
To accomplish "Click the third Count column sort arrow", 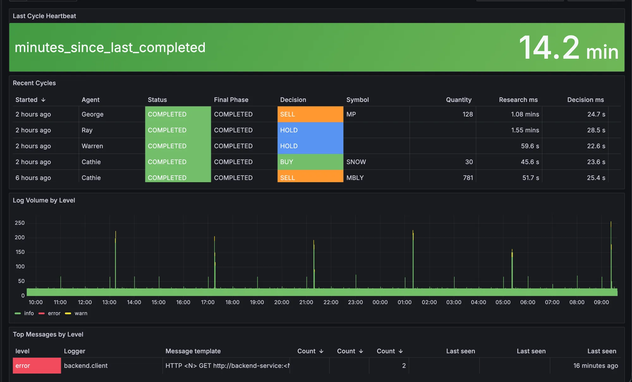I will [401, 351].
